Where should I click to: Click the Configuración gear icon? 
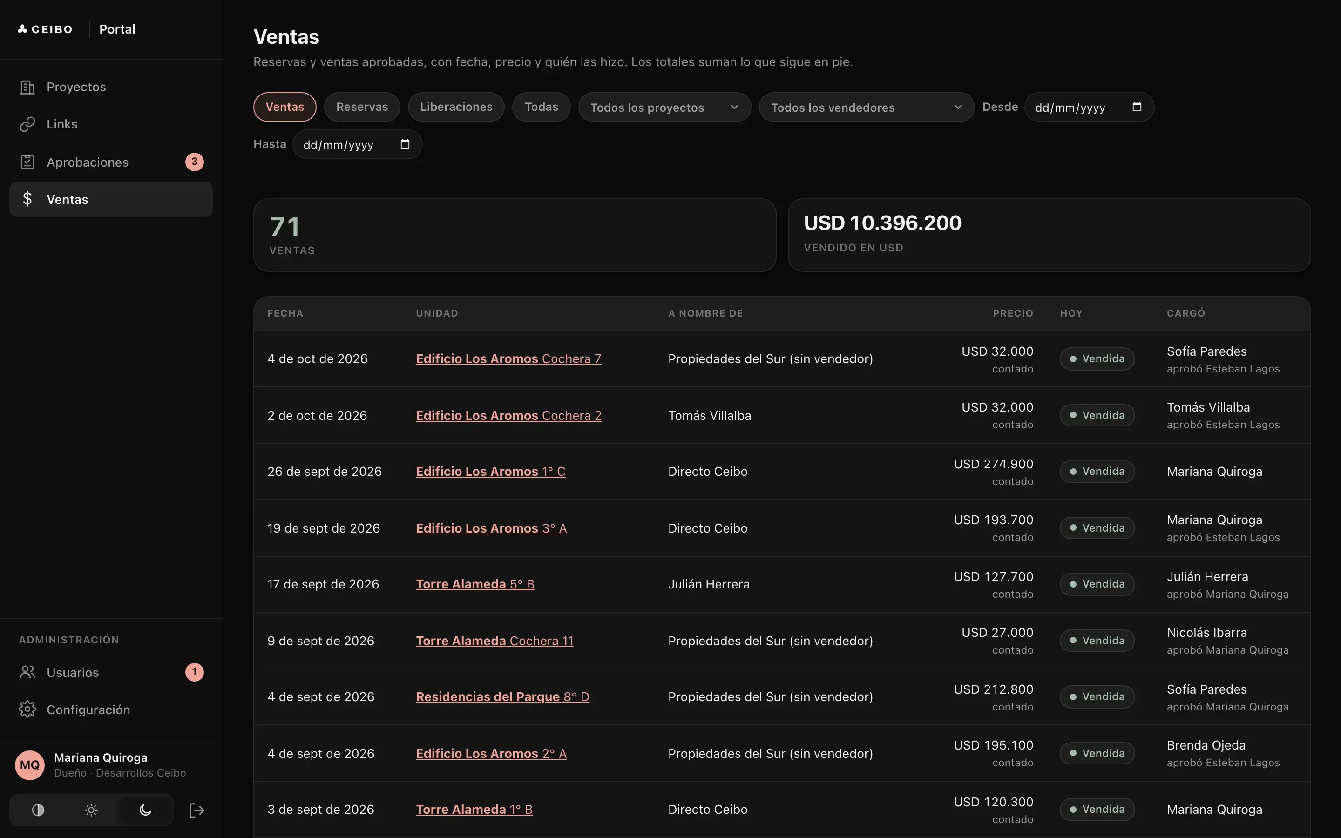coord(27,710)
